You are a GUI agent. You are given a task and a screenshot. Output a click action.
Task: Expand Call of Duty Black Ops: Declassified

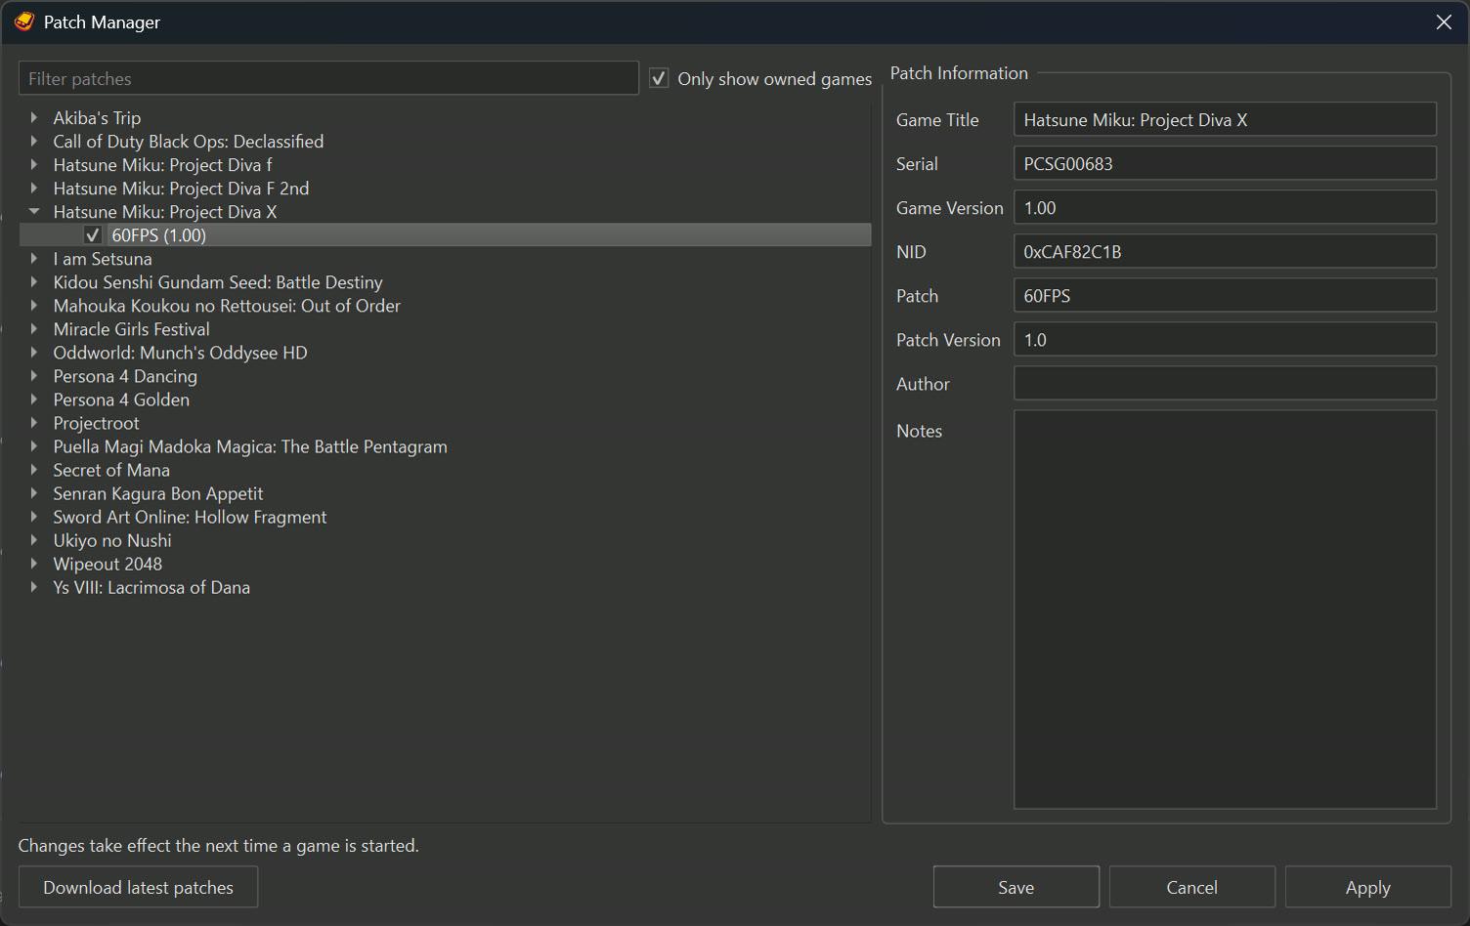(x=34, y=141)
